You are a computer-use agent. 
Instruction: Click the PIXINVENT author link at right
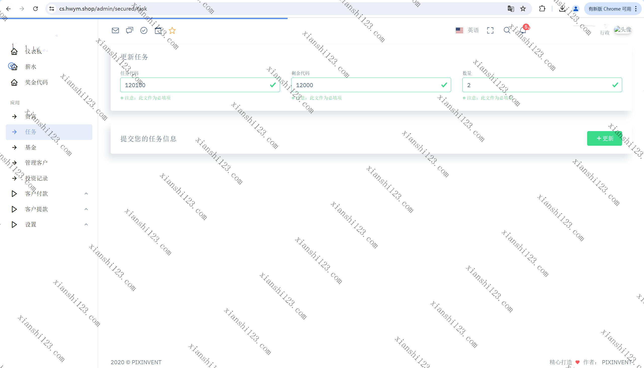[617, 362]
